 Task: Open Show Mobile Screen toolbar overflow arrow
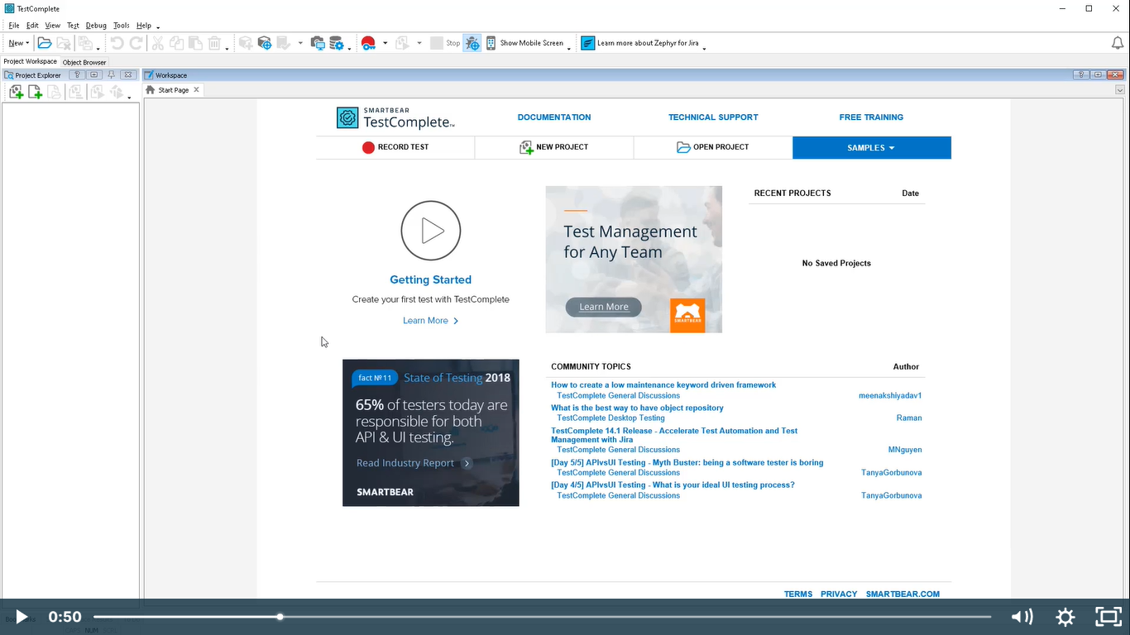[569, 49]
